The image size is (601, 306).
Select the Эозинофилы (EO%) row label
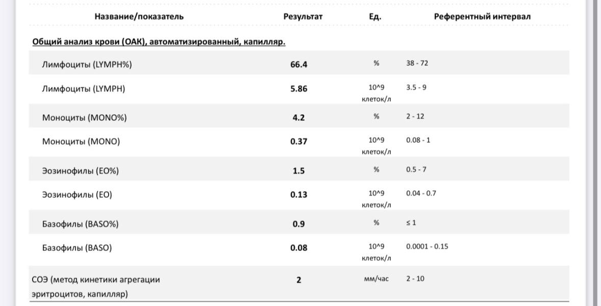80,171
